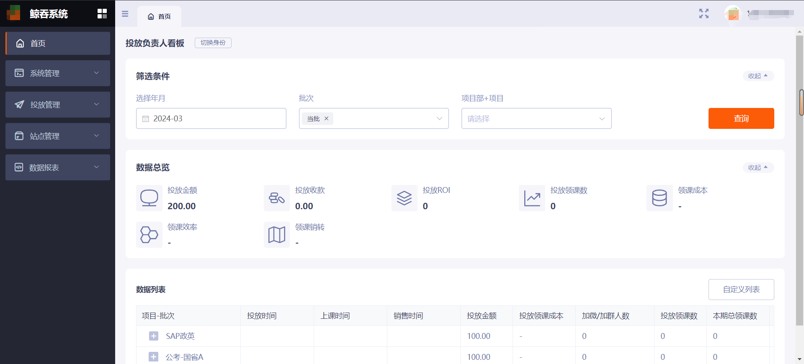Click the 公考-国省A row name
This screenshot has height=364, width=804.
pyautogui.click(x=184, y=357)
